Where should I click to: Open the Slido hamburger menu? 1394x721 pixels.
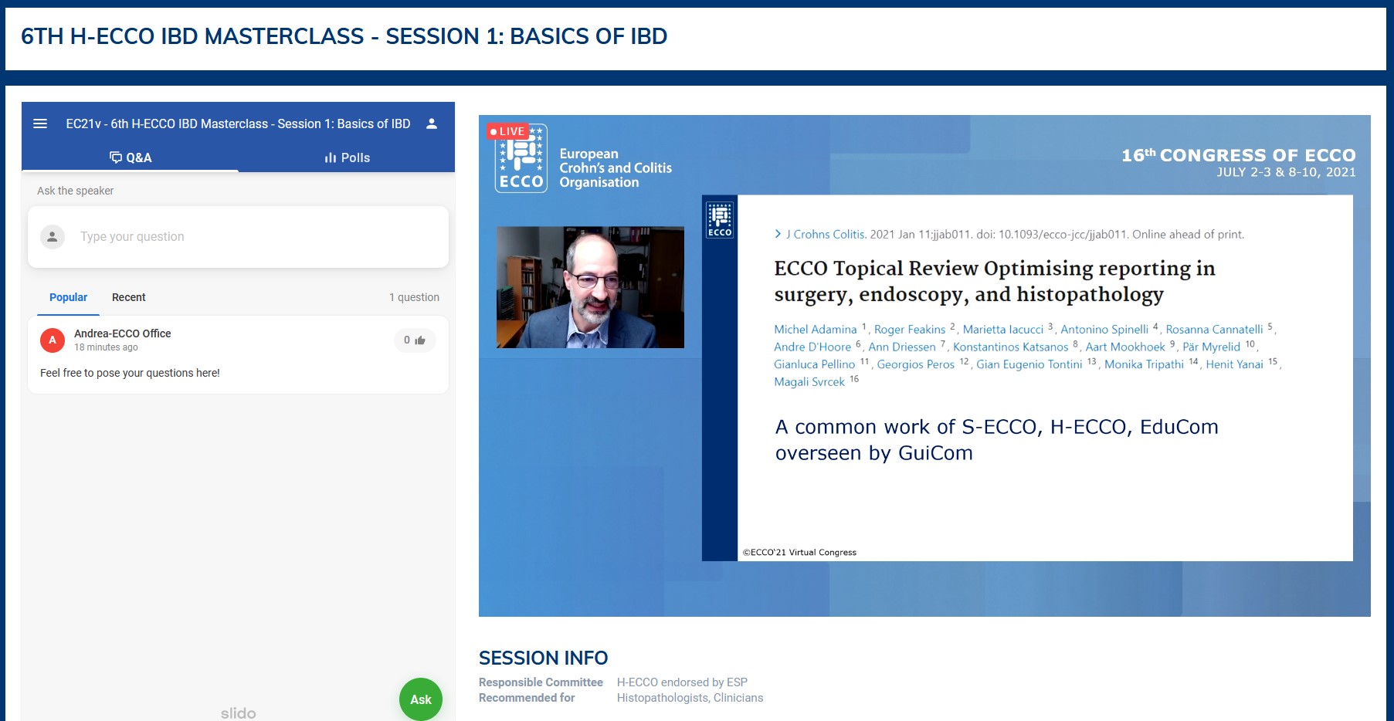pos(40,124)
